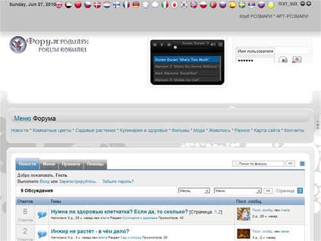The height and width of the screenshot is (241, 321).
Task: Focus the forum search field
Action: tap(258, 164)
